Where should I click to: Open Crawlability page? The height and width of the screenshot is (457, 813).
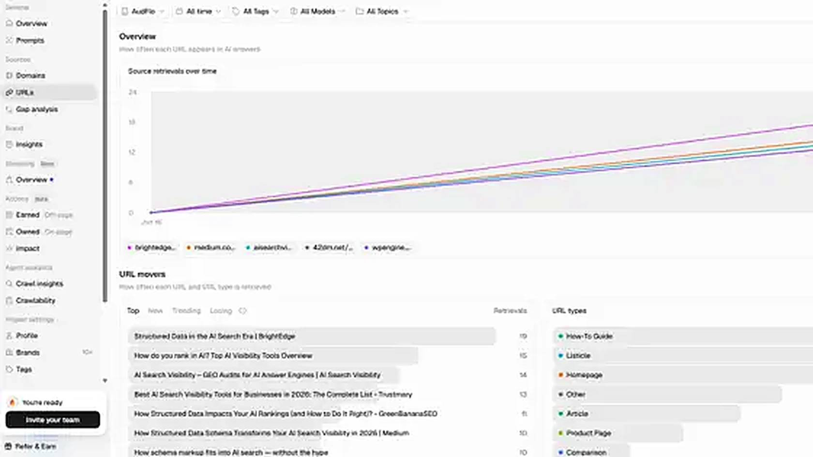click(x=35, y=300)
